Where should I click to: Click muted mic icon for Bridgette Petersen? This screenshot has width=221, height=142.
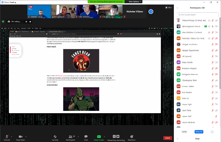coord(213,74)
